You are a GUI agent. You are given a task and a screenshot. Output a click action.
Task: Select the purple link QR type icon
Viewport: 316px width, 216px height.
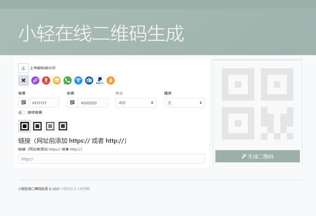[x=35, y=80]
